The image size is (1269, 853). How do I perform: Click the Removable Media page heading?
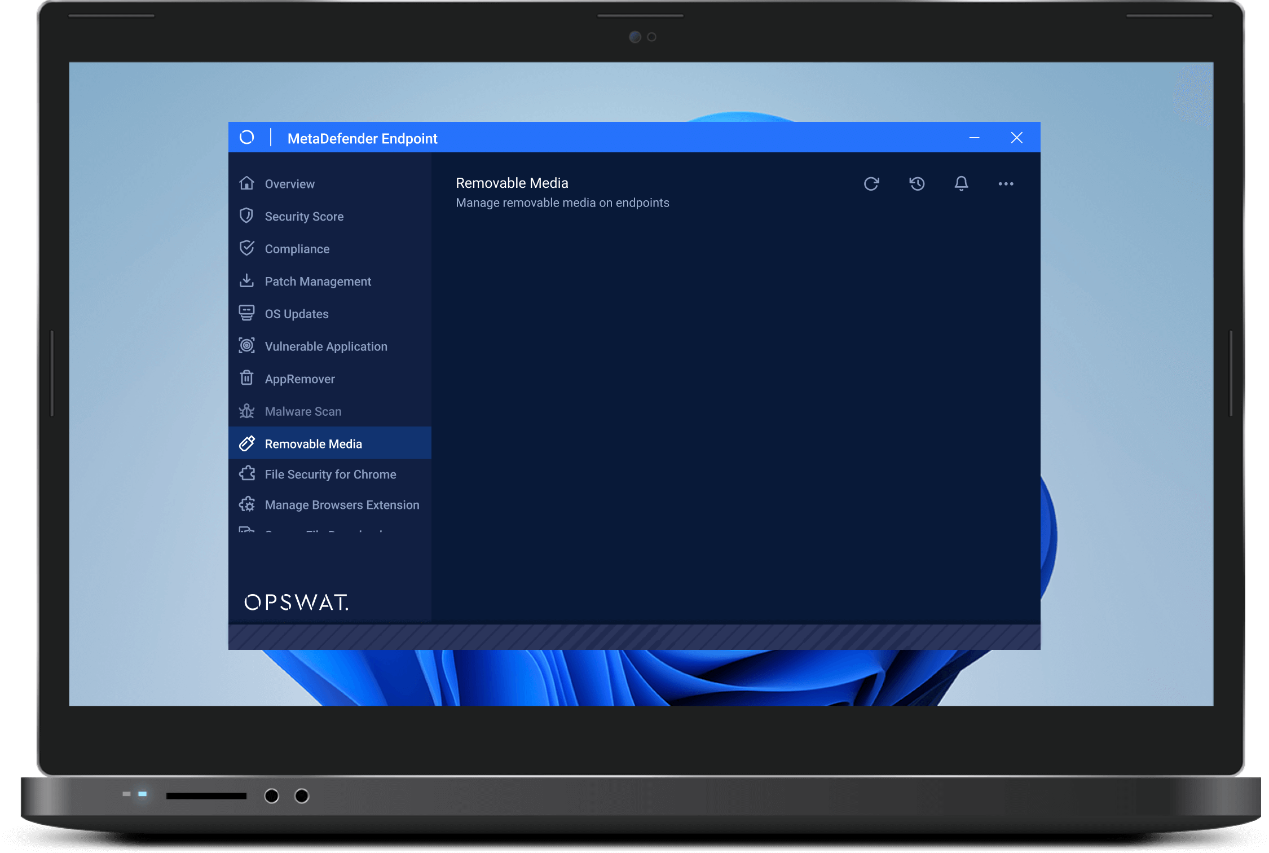(x=512, y=183)
